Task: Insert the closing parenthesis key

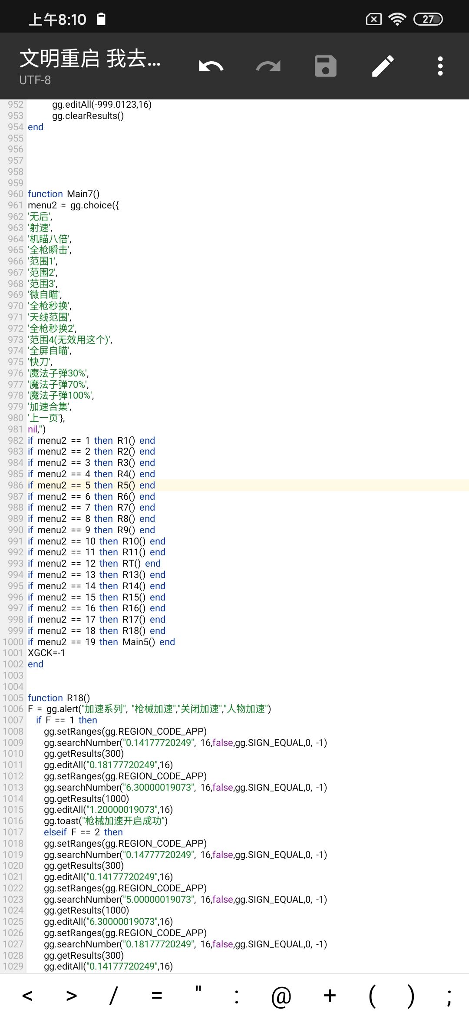Action: point(410,996)
